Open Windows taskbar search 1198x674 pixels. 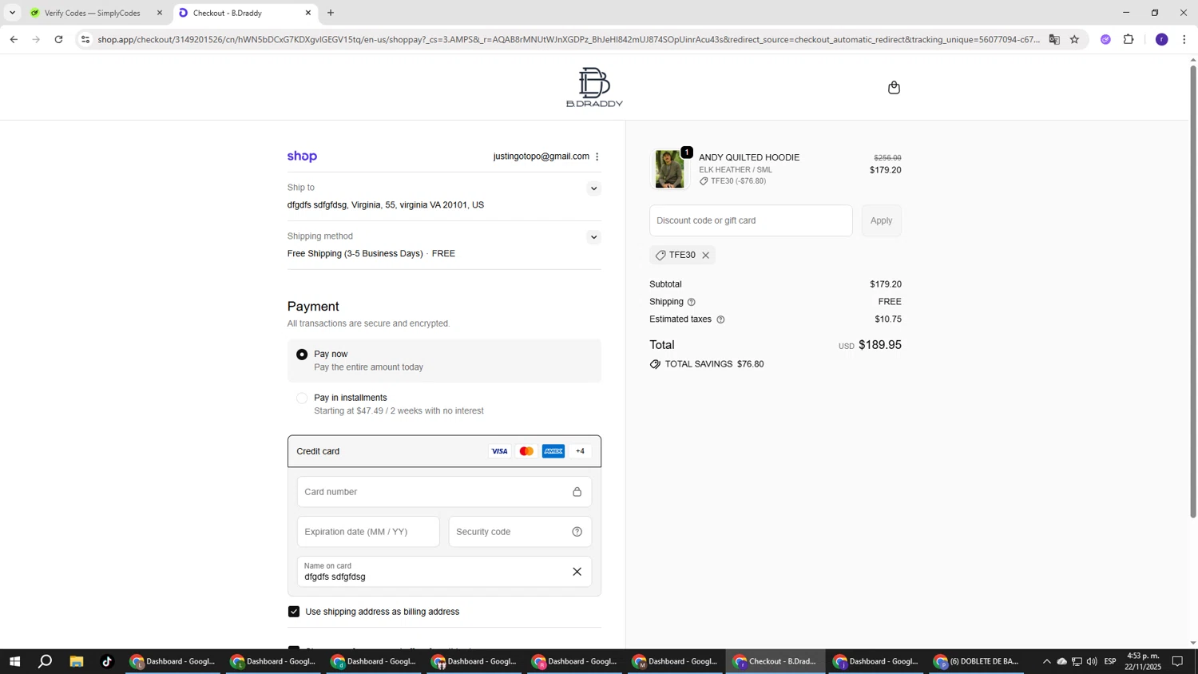pyautogui.click(x=46, y=661)
